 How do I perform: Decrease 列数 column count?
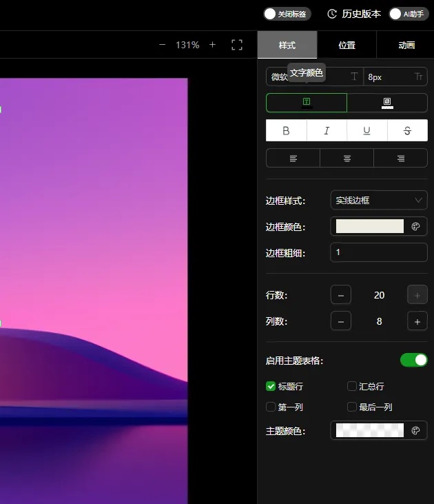(341, 321)
